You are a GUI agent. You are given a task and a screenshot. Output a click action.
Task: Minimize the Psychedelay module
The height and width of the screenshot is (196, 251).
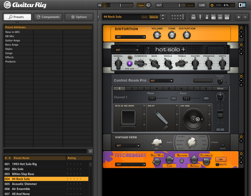(x=241, y=158)
